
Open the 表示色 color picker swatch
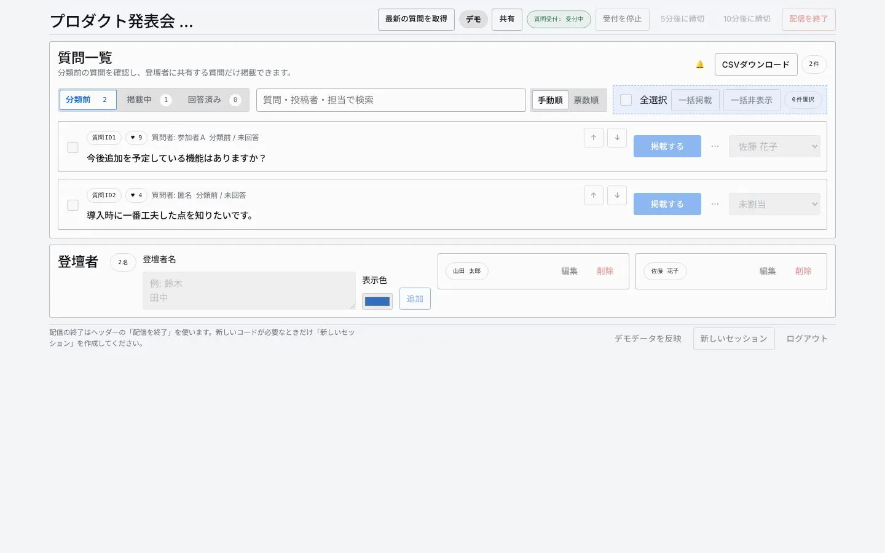click(x=377, y=301)
